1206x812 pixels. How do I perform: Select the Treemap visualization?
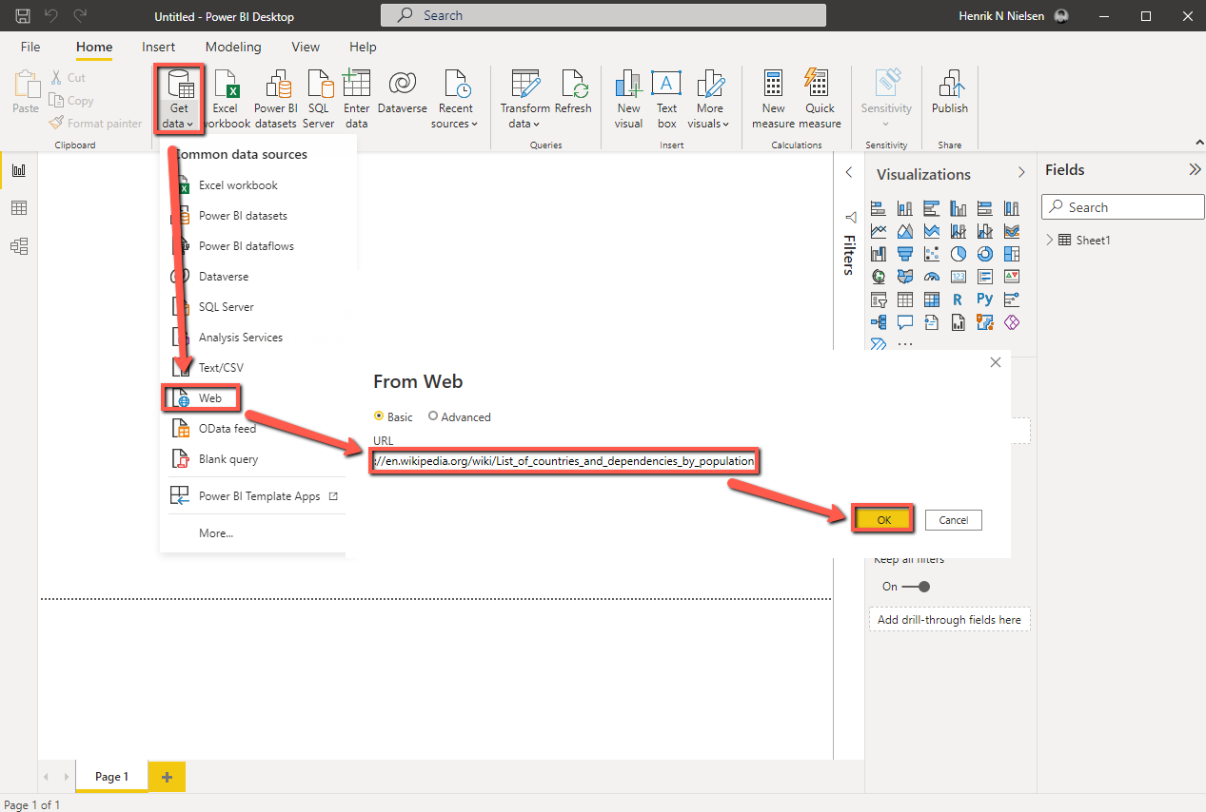pyautogui.click(x=1012, y=254)
